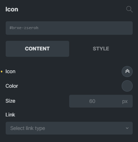This screenshot has height=142, width=138.
Task: Click the 60 placeholder number in Size
Action: [x=92, y=101]
